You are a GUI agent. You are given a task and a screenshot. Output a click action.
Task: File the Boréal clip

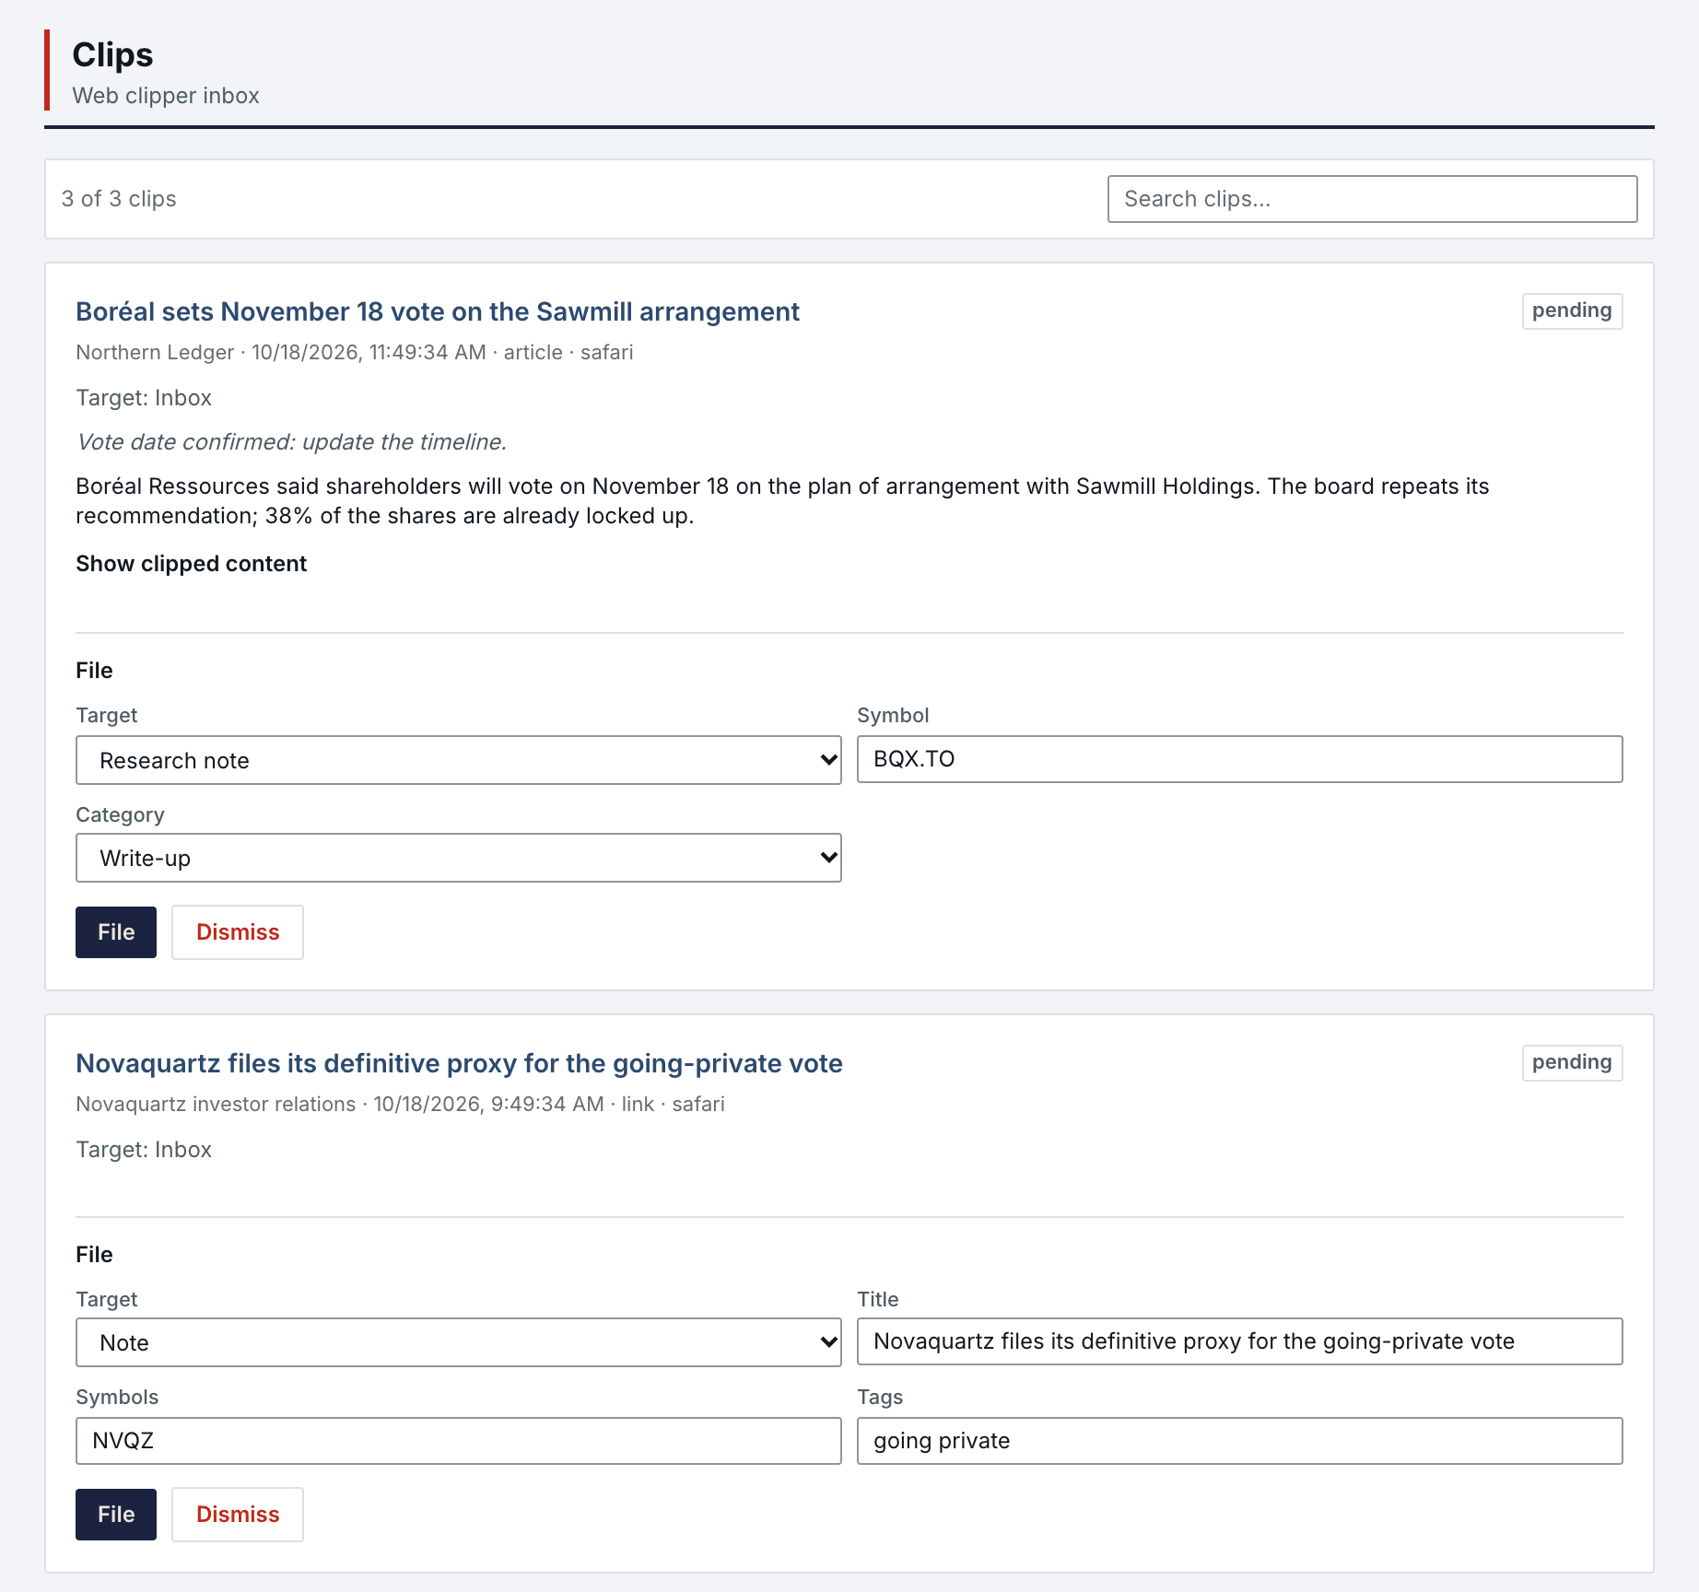(116, 932)
